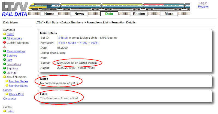Open vehicle number 76061 link
The image size is (218, 114).
point(95,43)
